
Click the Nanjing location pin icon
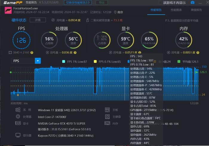(x=115, y=13)
